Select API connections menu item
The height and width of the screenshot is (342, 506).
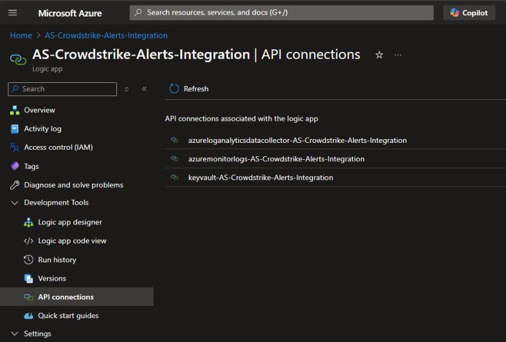(77, 297)
